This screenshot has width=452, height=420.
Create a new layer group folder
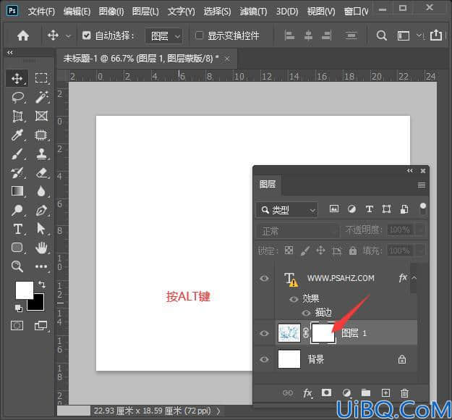pyautogui.click(x=366, y=393)
